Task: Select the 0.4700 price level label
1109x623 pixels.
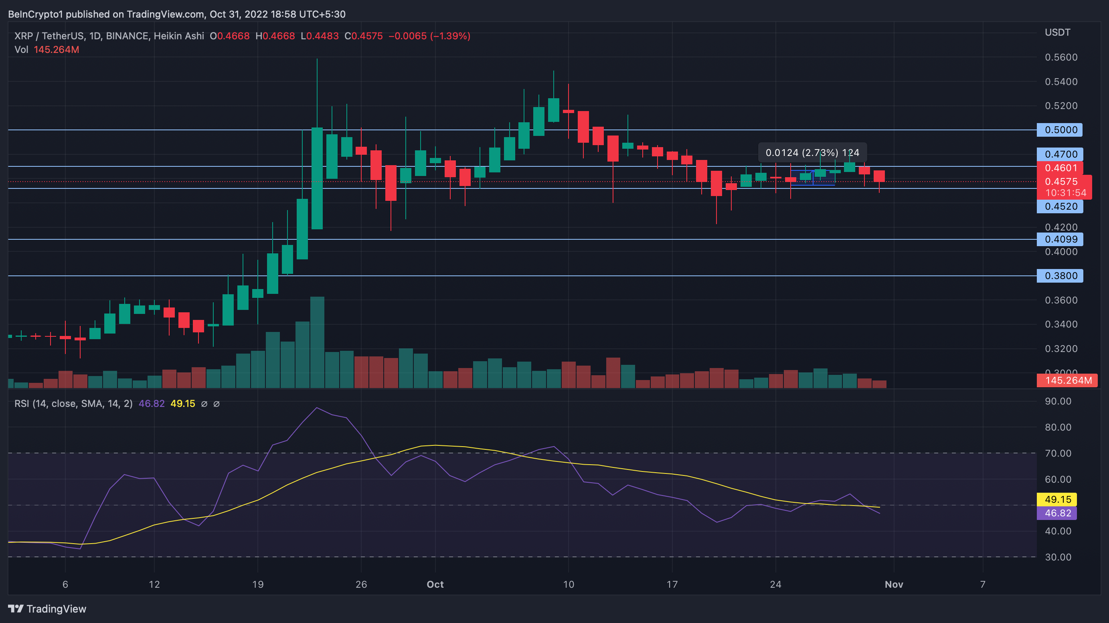Action: (1060, 154)
